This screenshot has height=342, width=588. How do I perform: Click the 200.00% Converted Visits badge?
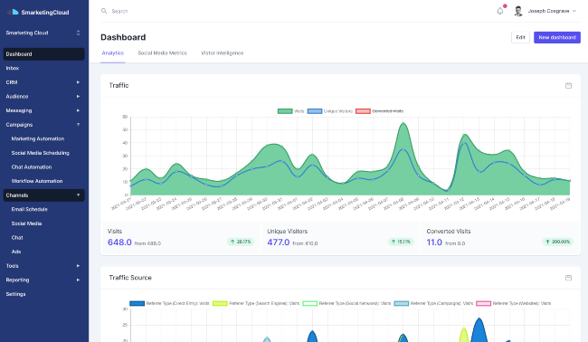click(x=557, y=242)
